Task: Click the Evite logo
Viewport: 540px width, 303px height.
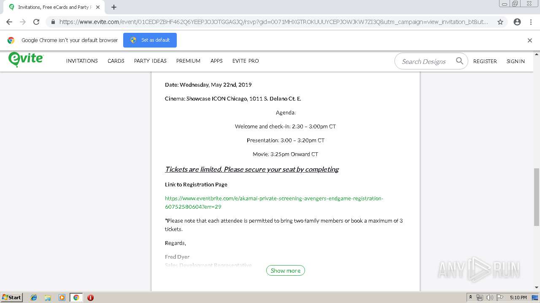Action: coord(26,59)
